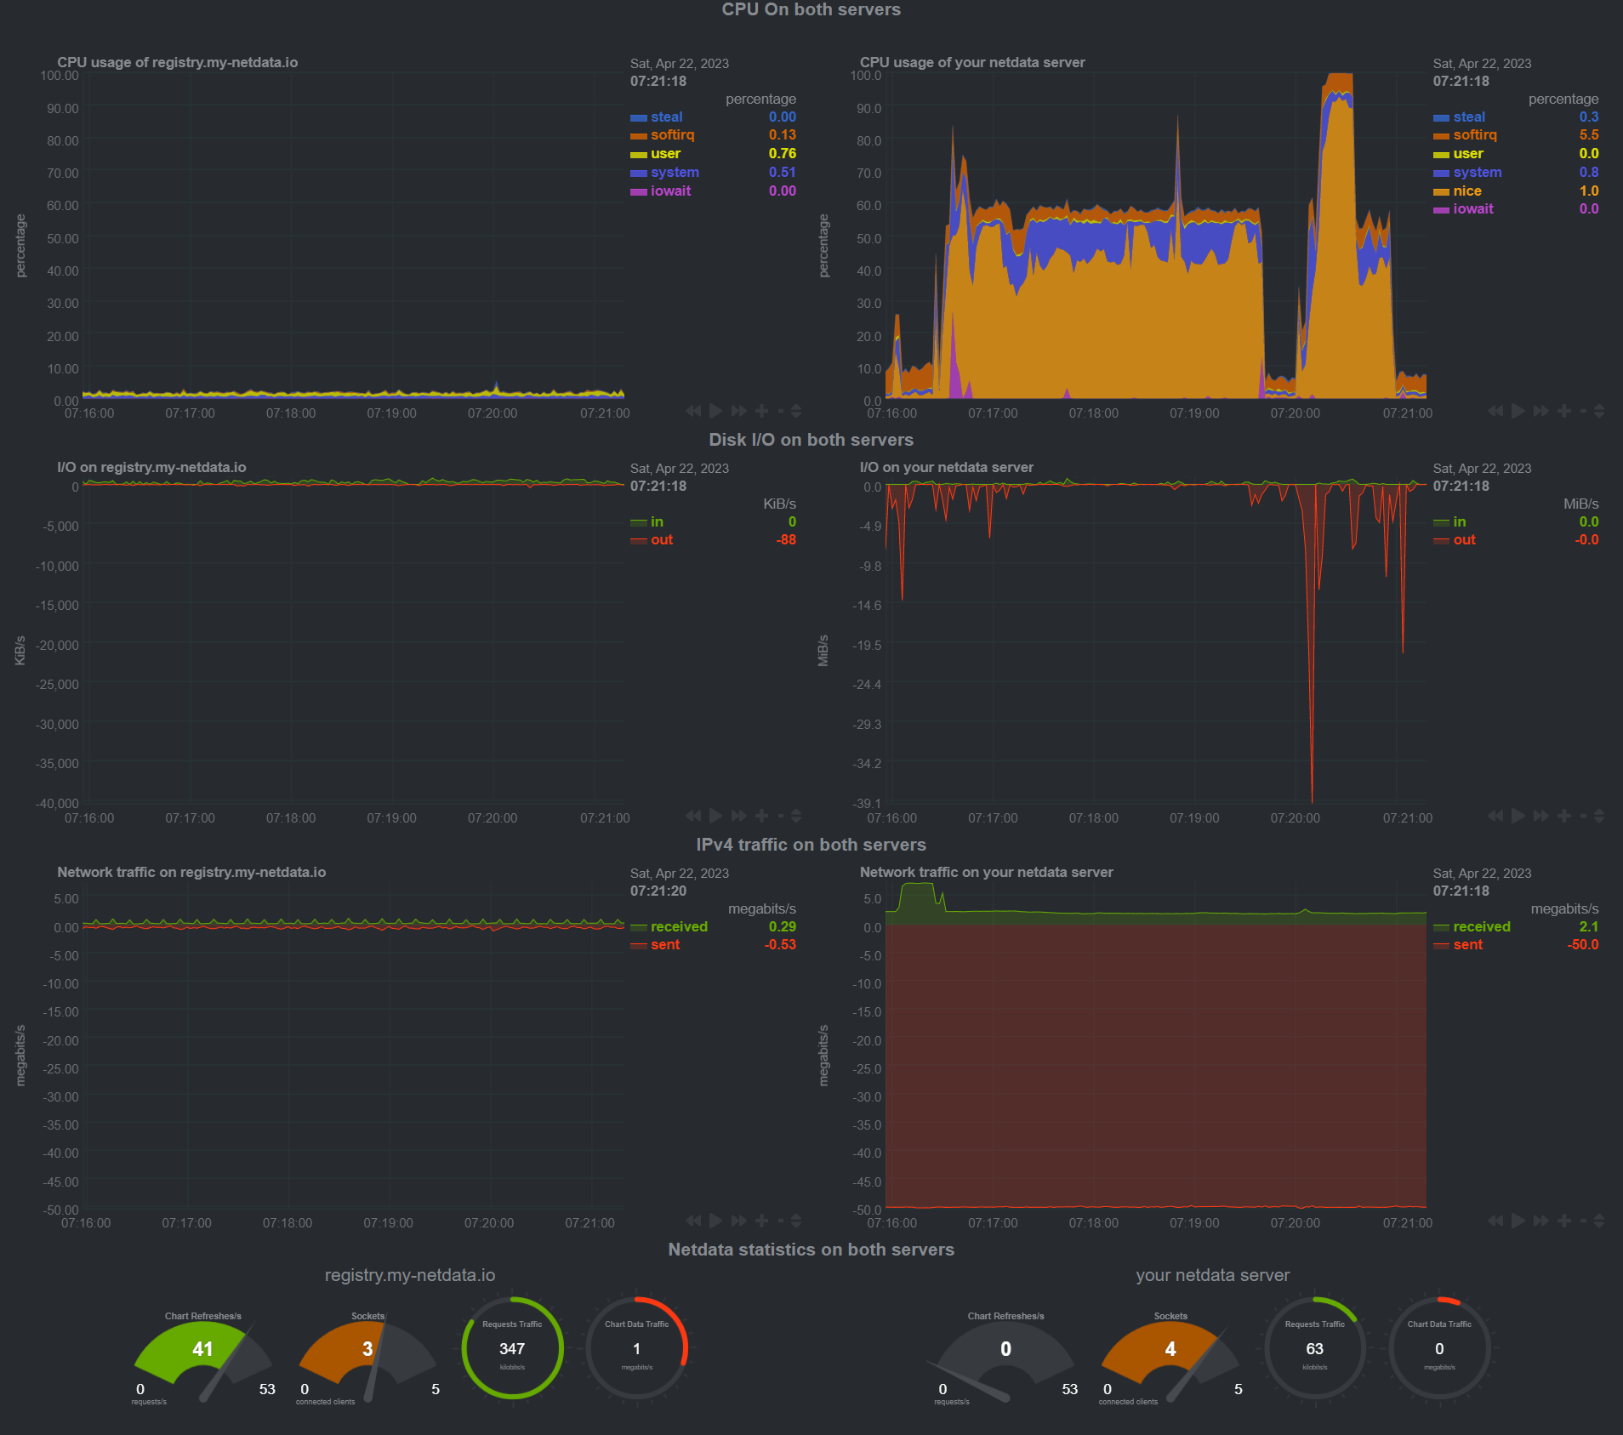
Task: Click your server Chart Refreshes/s gauge
Action: point(1006,1358)
